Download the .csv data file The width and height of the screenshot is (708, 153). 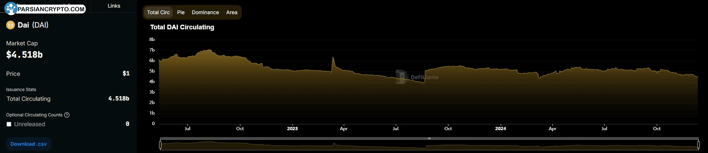(29, 144)
